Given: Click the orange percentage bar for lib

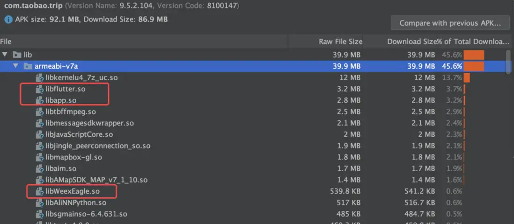Looking at the screenshot, I should point(474,55).
